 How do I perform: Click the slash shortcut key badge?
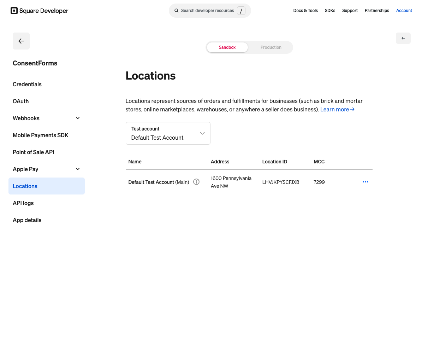coord(241,11)
